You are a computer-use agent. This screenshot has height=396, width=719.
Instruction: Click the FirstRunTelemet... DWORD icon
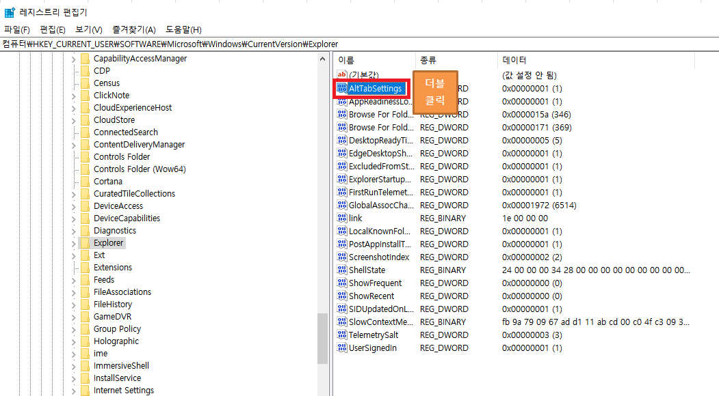342,192
